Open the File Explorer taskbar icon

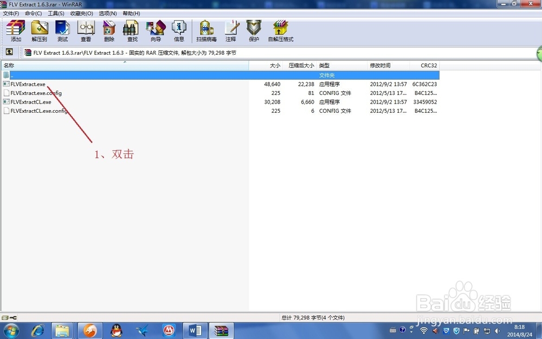(62, 331)
